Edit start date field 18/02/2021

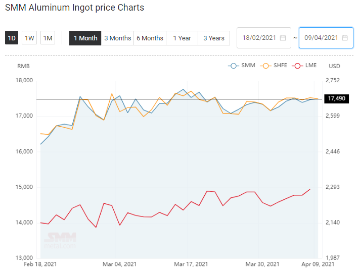click(264, 38)
